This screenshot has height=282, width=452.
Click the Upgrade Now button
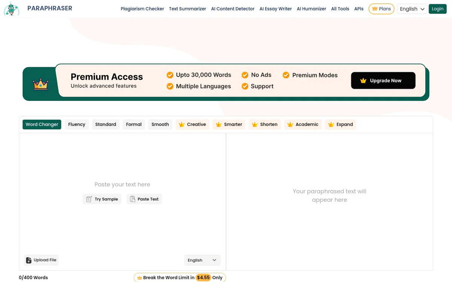click(x=383, y=80)
